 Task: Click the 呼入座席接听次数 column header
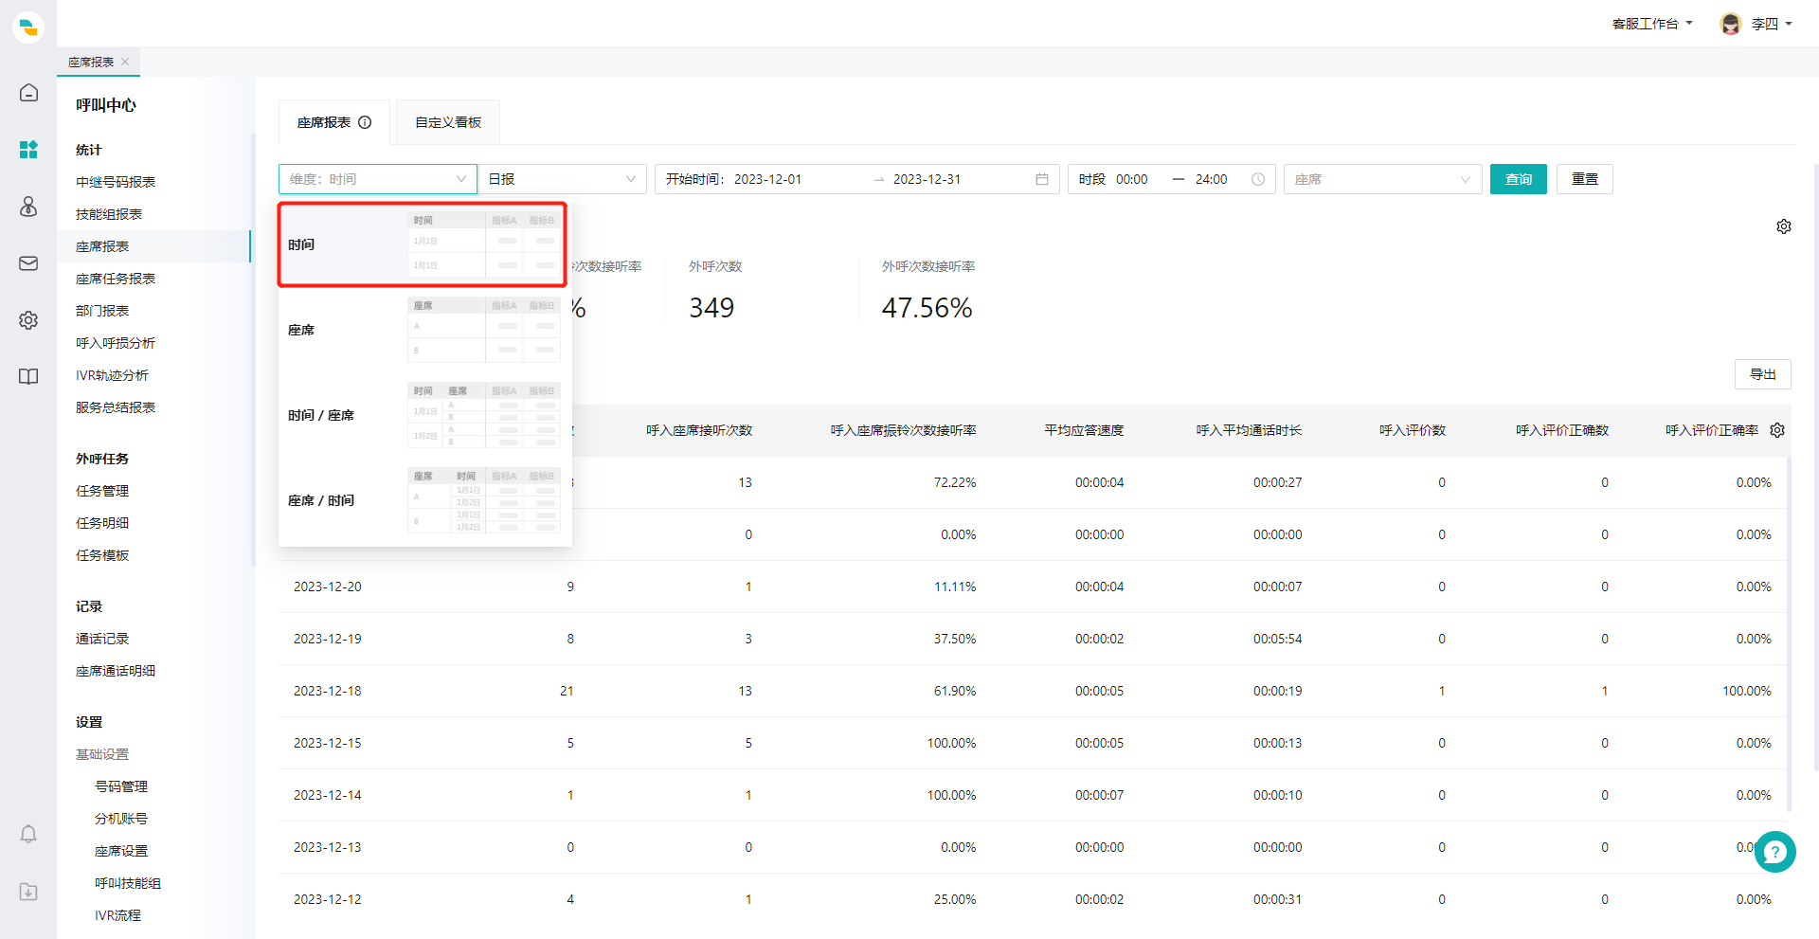click(x=699, y=430)
